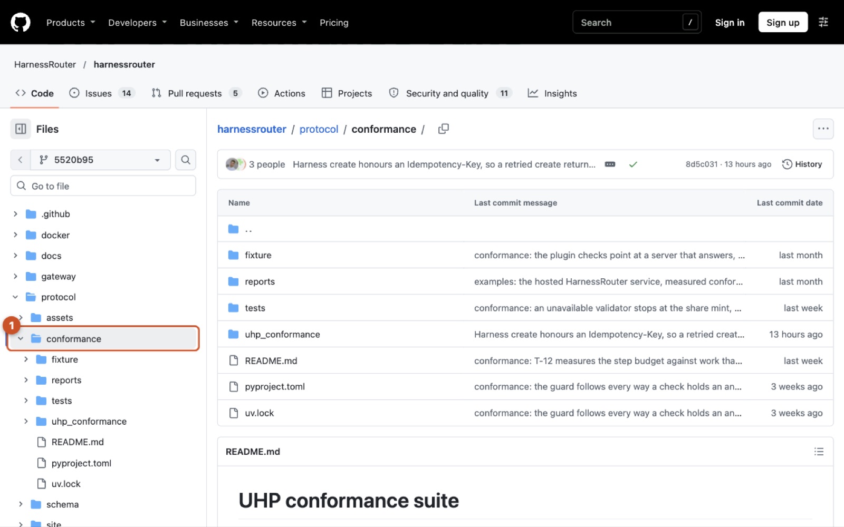Open pyproject.toml in the file table

[275, 387]
